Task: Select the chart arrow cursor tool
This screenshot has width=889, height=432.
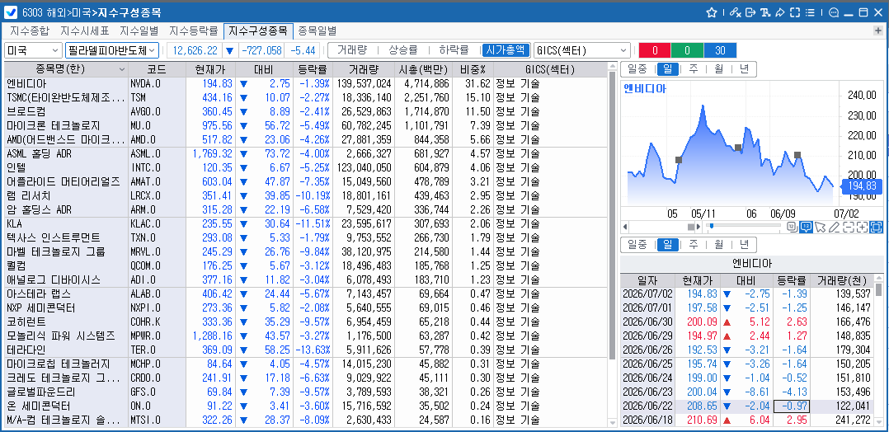Action: click(x=820, y=228)
